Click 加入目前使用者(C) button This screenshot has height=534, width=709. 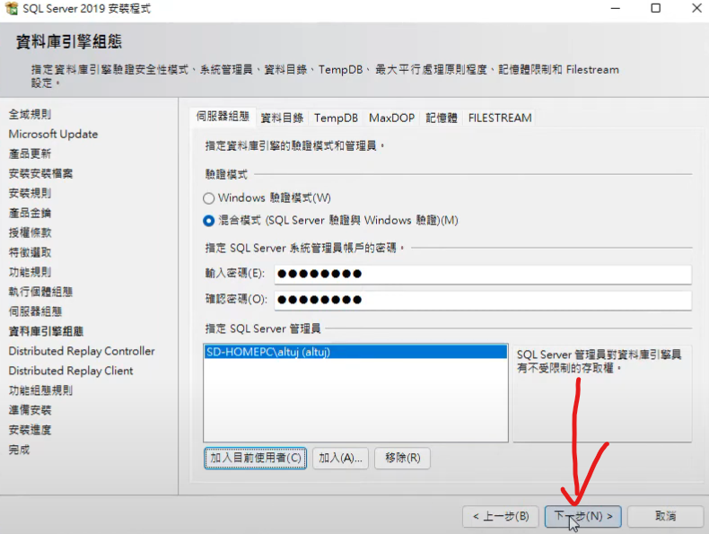coord(256,458)
